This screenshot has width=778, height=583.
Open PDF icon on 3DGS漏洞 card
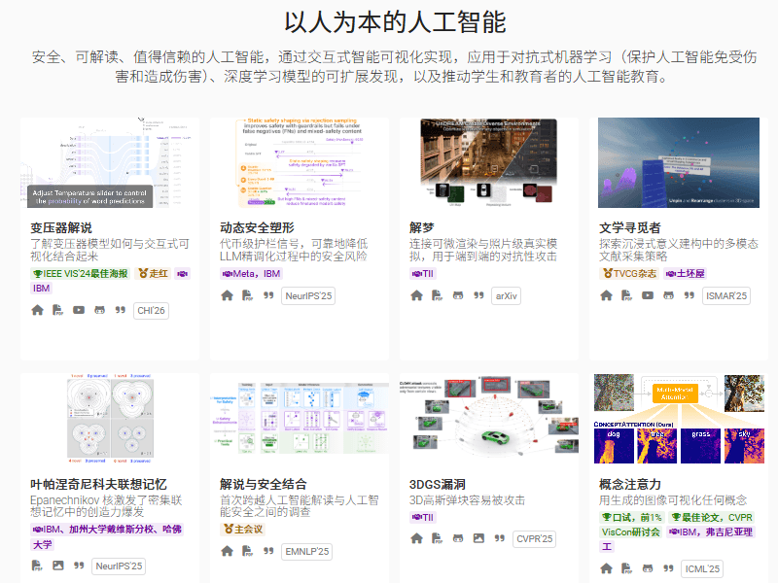click(x=437, y=539)
